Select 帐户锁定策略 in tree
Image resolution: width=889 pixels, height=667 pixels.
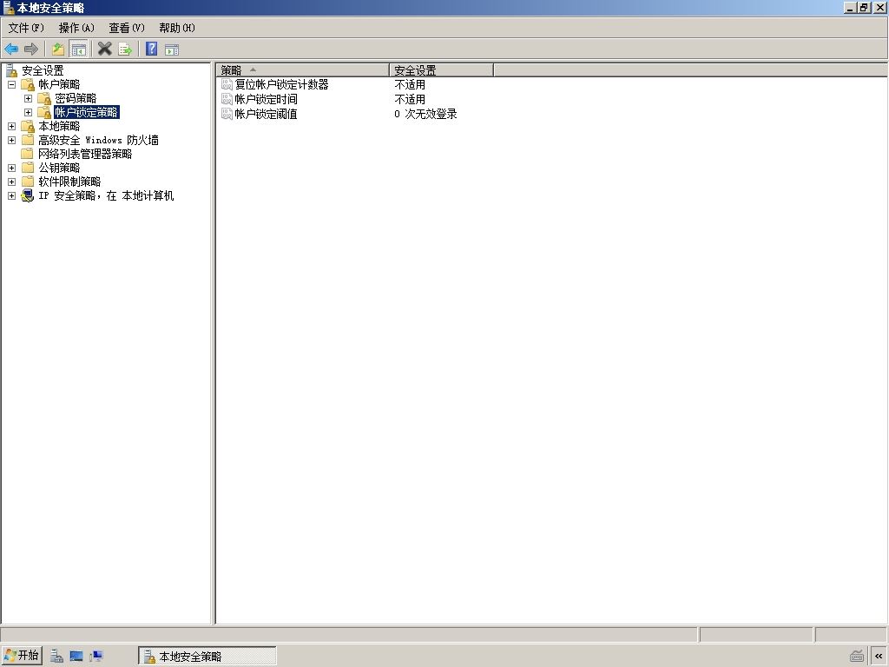[86, 112]
